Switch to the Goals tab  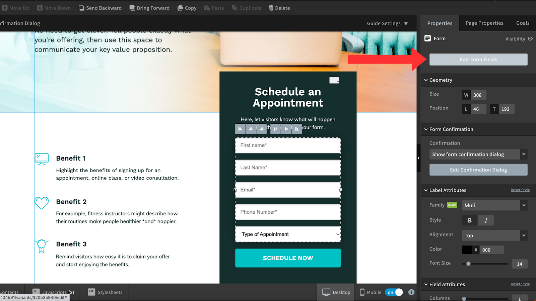[x=523, y=23]
